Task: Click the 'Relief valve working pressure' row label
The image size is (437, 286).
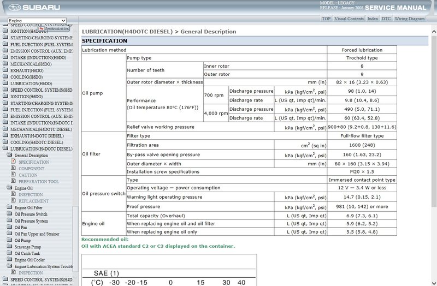Action: [x=161, y=127]
